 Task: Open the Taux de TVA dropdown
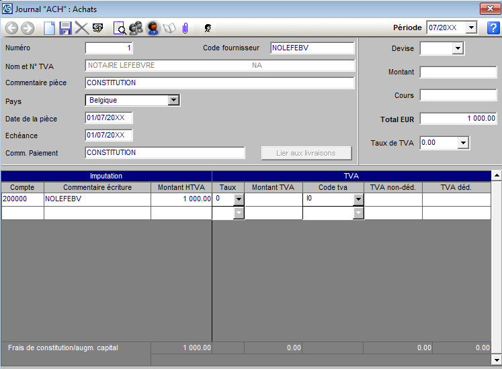click(x=462, y=143)
